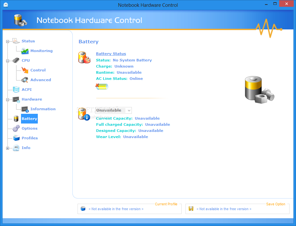Click the Info ghost icon
Screen dimensions: 296x226
(x=16, y=148)
